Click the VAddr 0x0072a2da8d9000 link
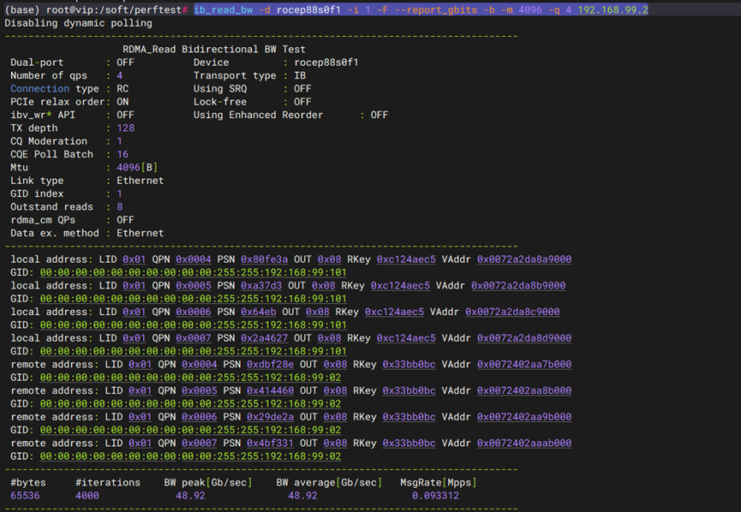This screenshot has height=512, width=741. pos(523,338)
